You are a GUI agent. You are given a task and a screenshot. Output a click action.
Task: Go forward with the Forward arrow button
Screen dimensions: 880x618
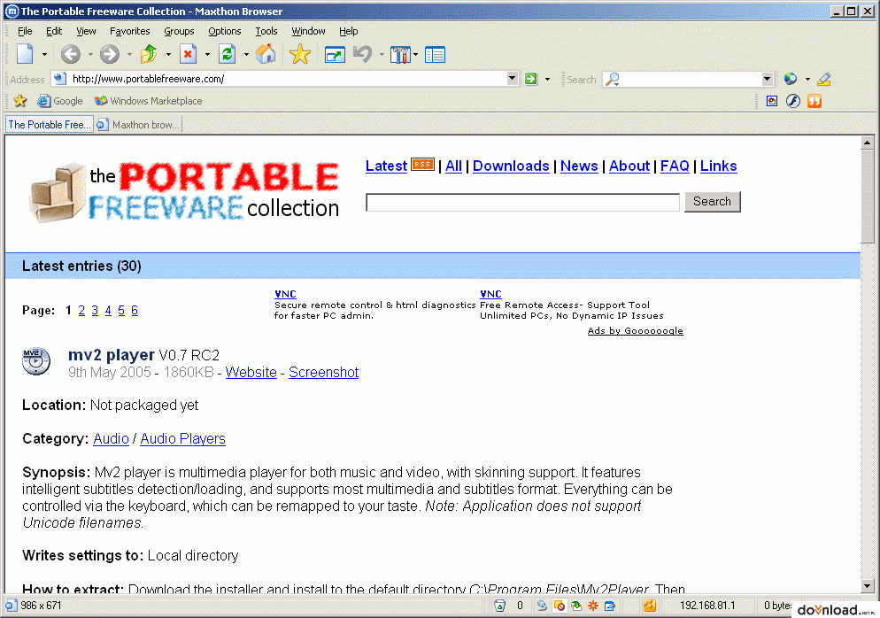click(110, 54)
